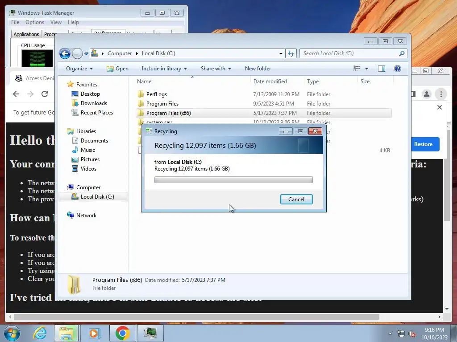Go back in the Chrome window

point(16,94)
